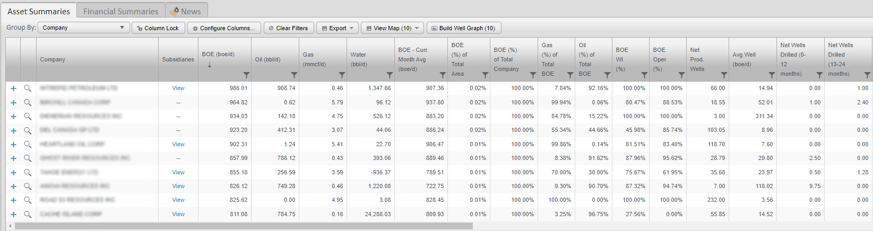Open filter for Net Prod. Wells column
The width and height of the screenshot is (873, 231).
724,75
